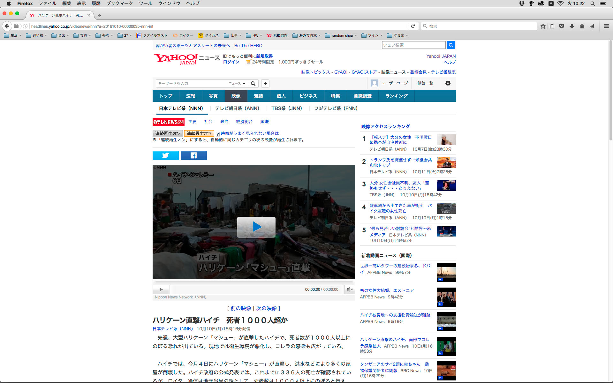Play the hurricane Haiti video

point(256,227)
